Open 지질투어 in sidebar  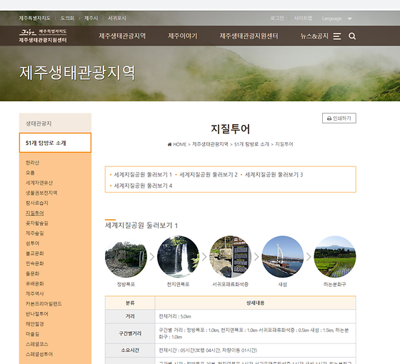(x=35, y=213)
